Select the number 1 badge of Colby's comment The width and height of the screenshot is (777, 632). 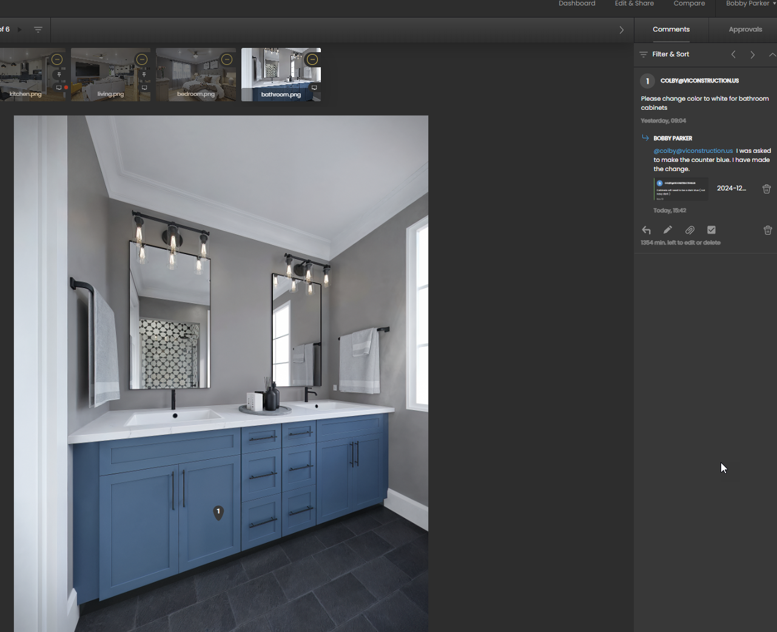(647, 81)
